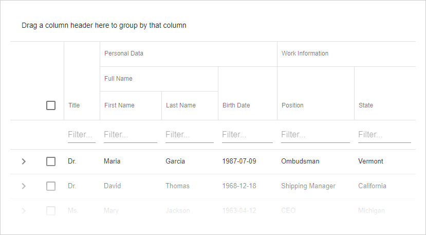Click the Personal Data band header
The image size is (426, 235).
[124, 53]
